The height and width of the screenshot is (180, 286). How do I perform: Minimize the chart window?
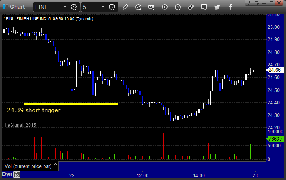point(264,3)
